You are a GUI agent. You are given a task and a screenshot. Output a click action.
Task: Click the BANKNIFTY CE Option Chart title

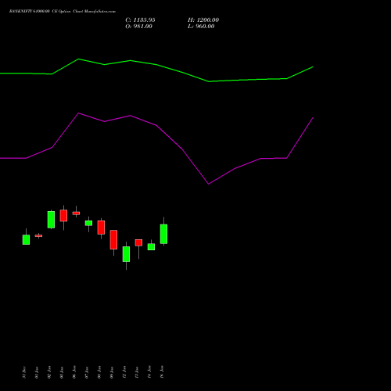63,11
